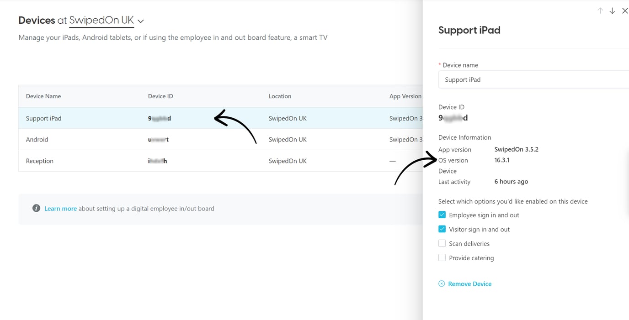Select the Reception device row
Screen dimensions: 629x320
click(40, 161)
